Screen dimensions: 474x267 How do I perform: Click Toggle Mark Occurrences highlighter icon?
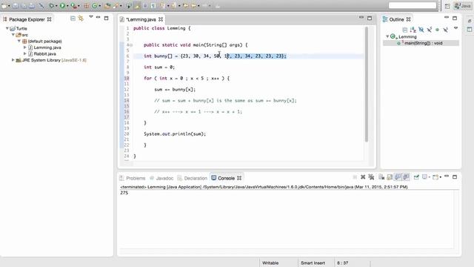136,6
